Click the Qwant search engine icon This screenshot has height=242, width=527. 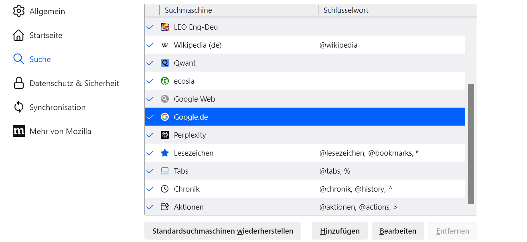(x=165, y=63)
